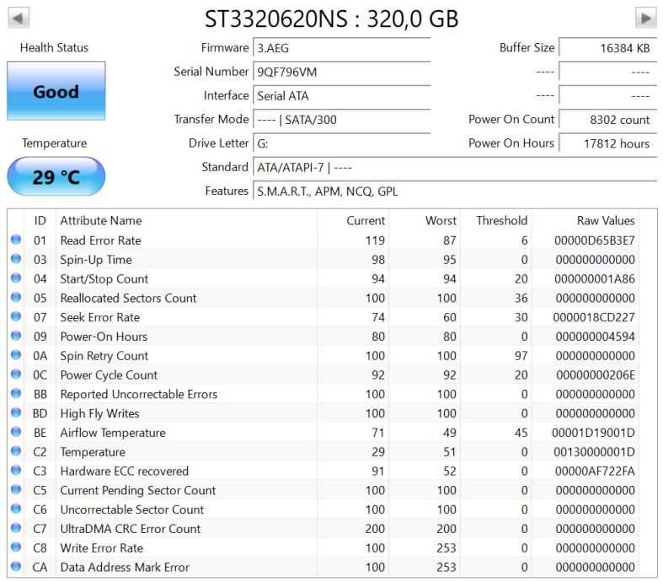The height and width of the screenshot is (582, 663).
Task: Click the Health Status label
Action: 54,47
